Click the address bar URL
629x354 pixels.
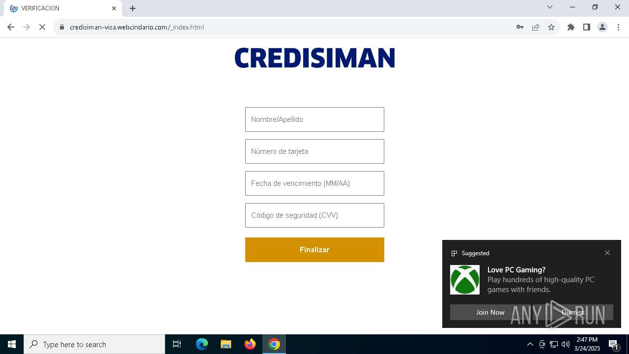[137, 27]
